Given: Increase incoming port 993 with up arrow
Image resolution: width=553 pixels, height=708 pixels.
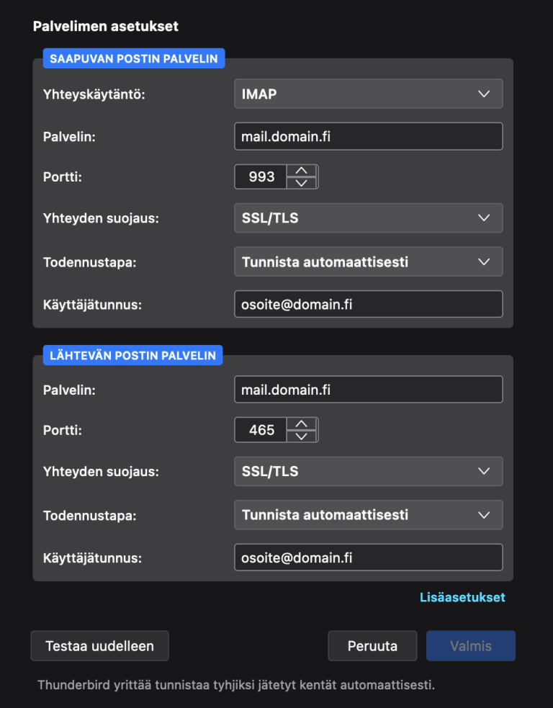Looking at the screenshot, I should pyautogui.click(x=302, y=171).
